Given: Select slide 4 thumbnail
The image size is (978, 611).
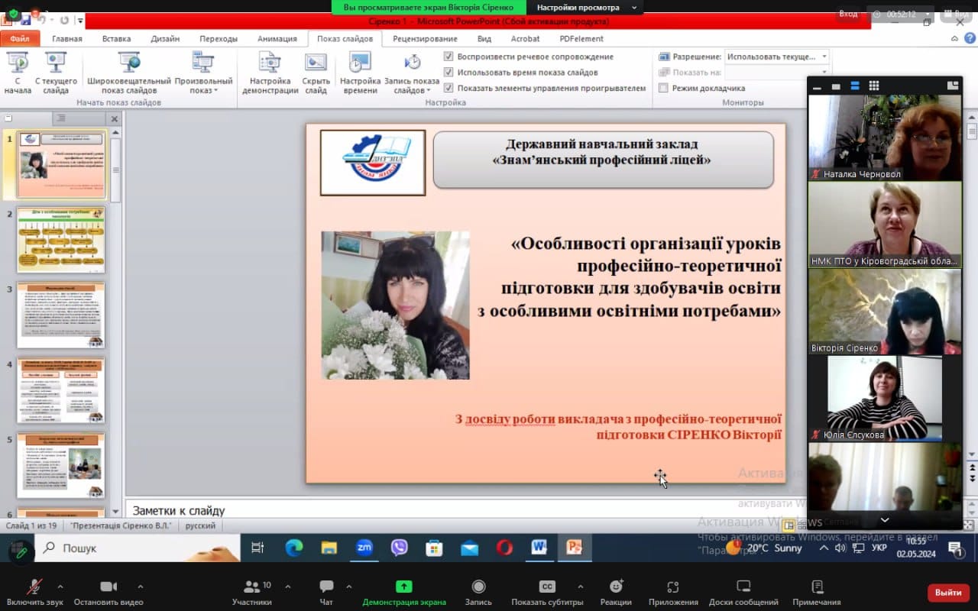Looking at the screenshot, I should 60,390.
